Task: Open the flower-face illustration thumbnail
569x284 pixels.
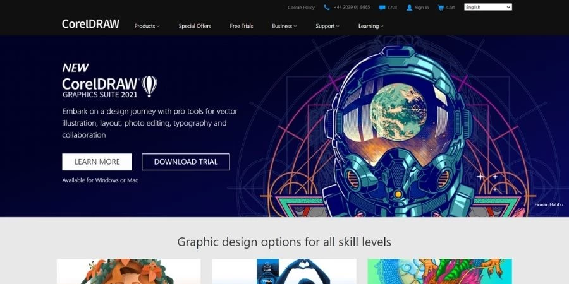Action: pos(129,271)
